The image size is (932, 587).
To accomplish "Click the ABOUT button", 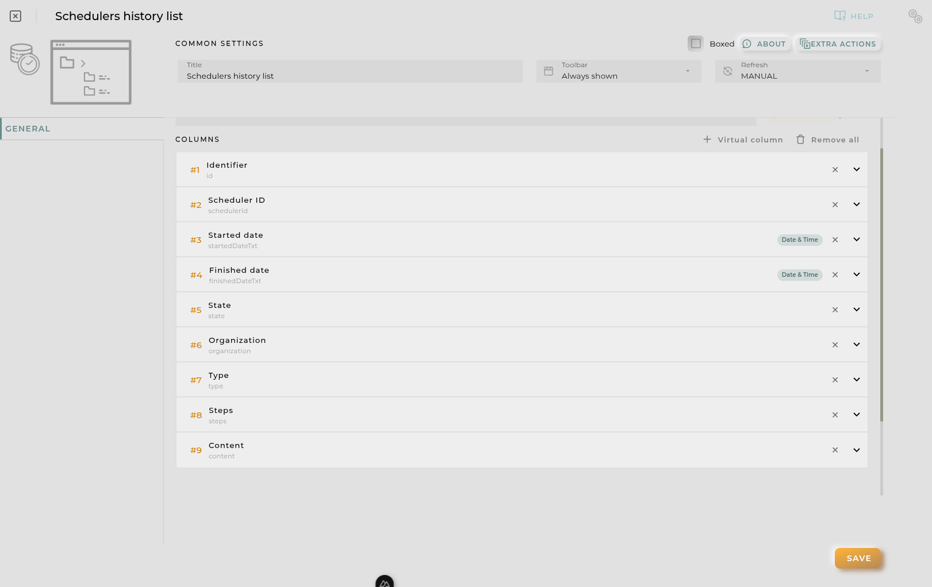I will click(764, 44).
